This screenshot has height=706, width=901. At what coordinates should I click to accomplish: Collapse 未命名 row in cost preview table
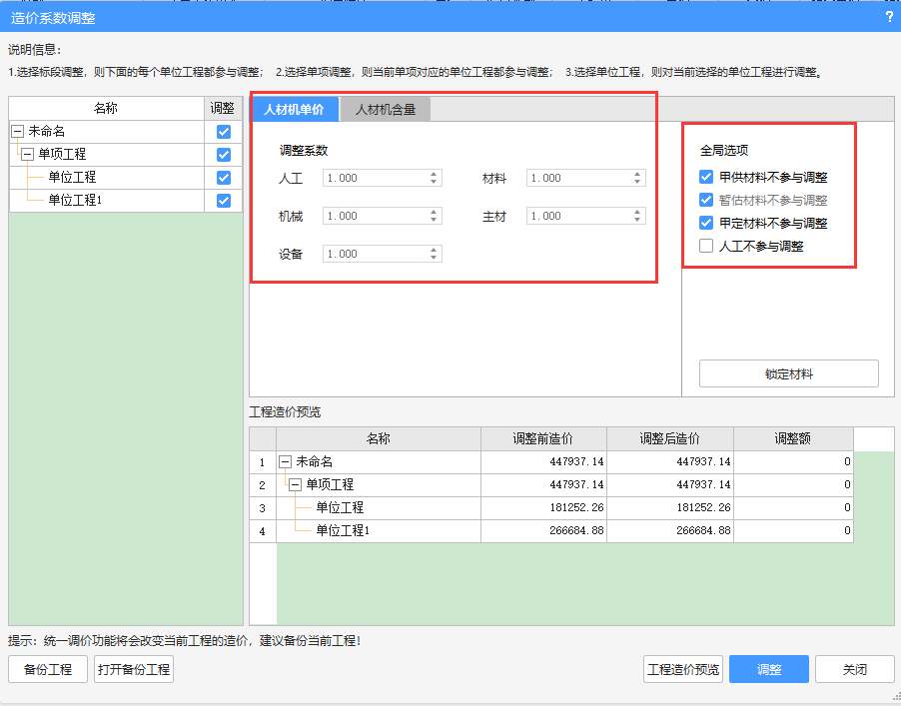286,462
